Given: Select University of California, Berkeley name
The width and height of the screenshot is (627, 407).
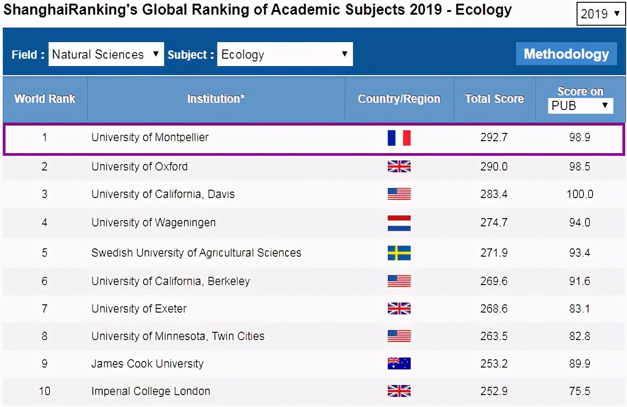Looking at the screenshot, I should (170, 281).
